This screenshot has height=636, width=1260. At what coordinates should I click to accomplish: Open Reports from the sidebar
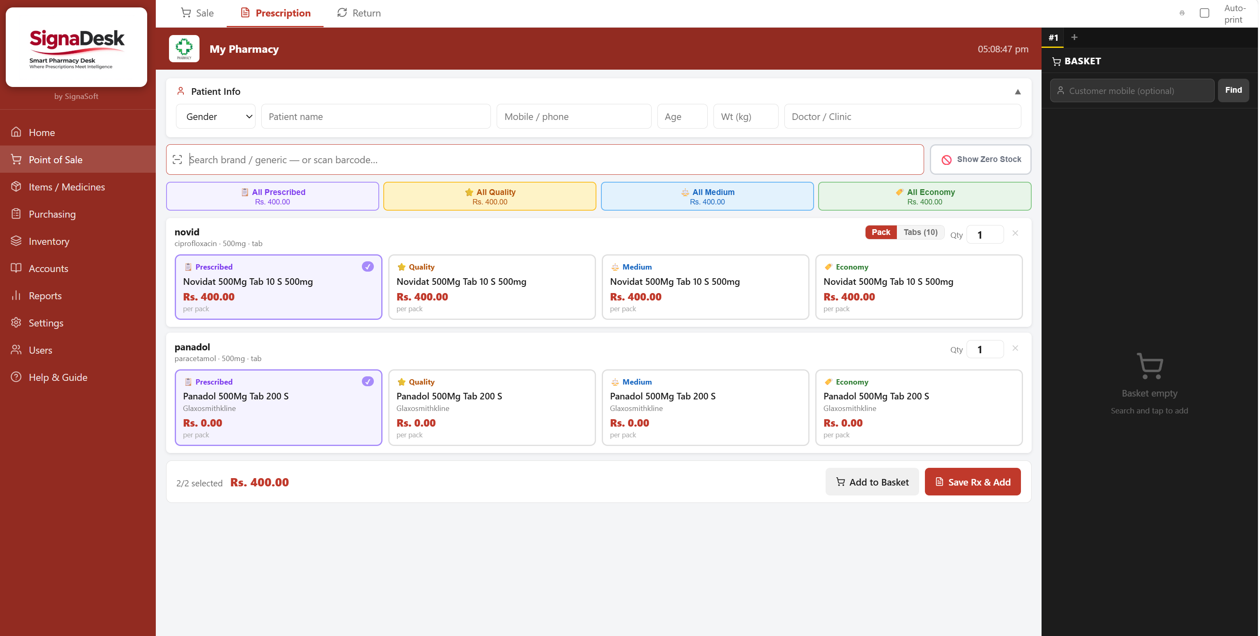pos(45,296)
